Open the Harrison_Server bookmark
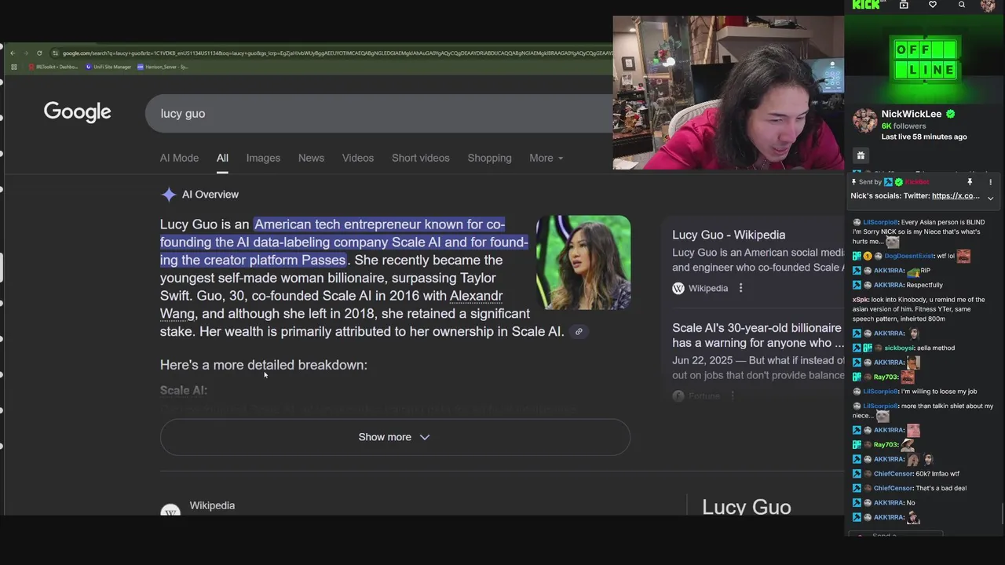Screen dimensions: 1005x565 (163, 67)
